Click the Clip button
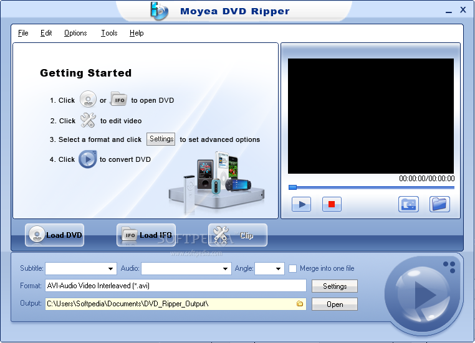Screen dimensions: 475x343 tap(238, 235)
